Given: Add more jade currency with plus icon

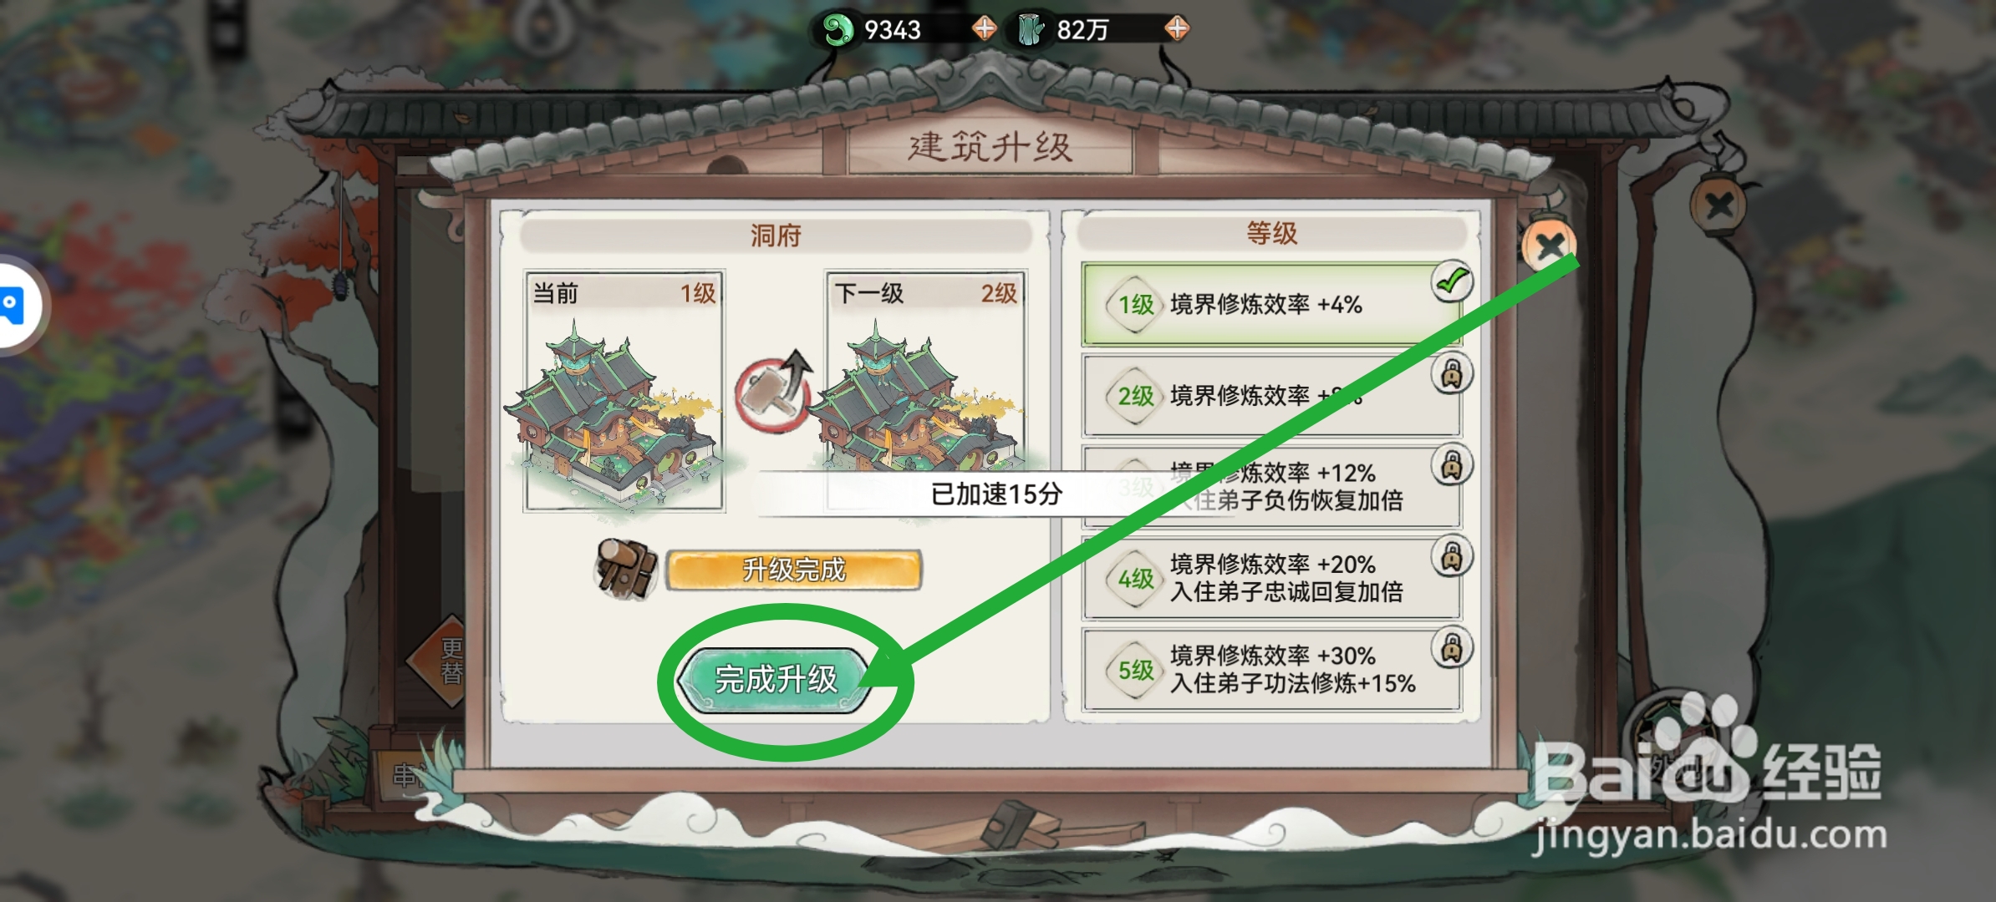Looking at the screenshot, I should [985, 28].
